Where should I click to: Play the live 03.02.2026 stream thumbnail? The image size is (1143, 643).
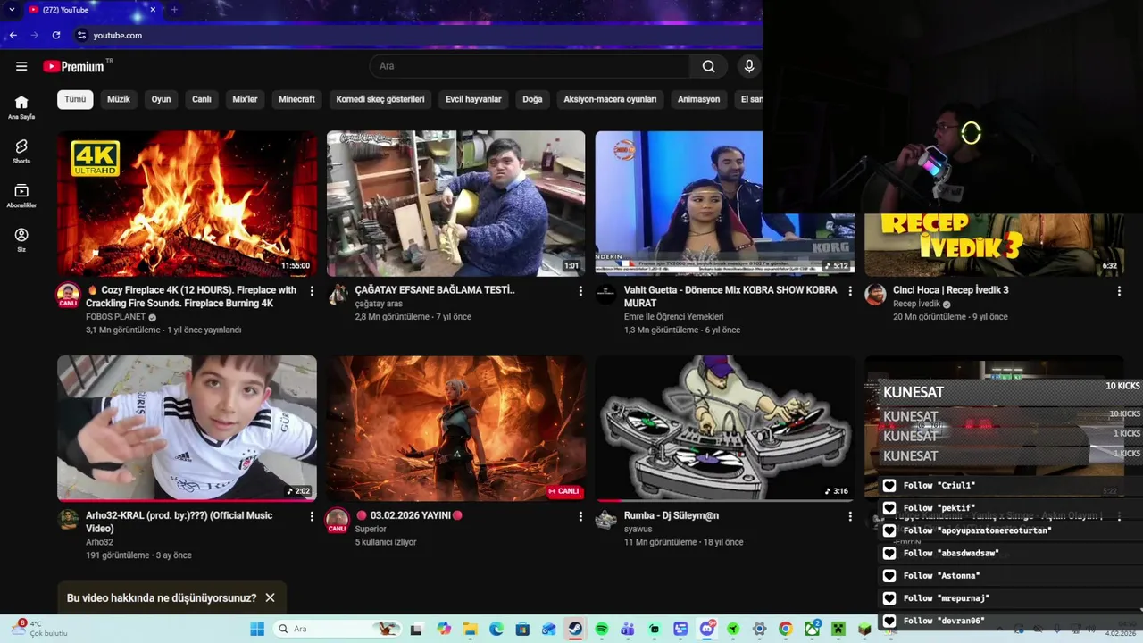pos(455,429)
